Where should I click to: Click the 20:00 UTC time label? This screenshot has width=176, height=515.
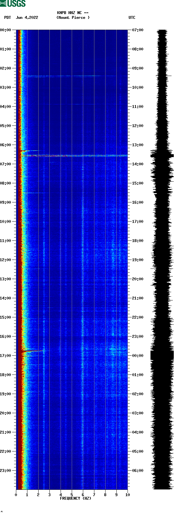138,279
